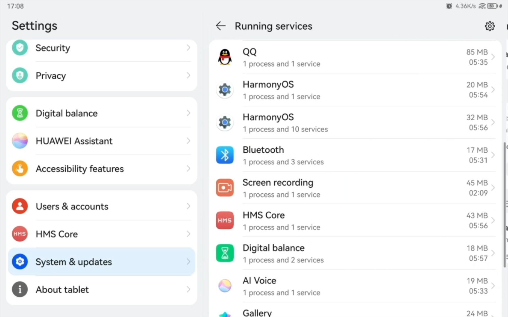The image size is (508, 317).
Task: Tap '1 process and 1 service' under AI Voice
Action: (x=281, y=293)
